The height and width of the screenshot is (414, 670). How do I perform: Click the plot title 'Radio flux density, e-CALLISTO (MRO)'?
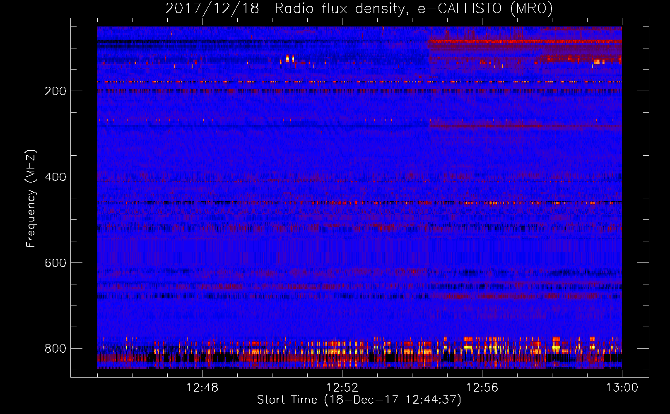click(414, 9)
